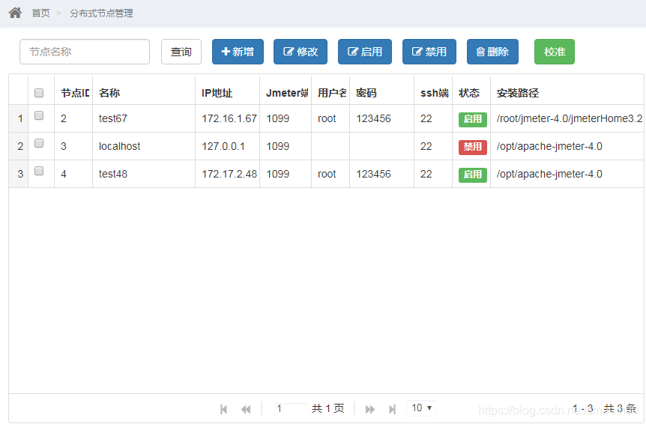Click IP cell 127.0.0.1
This screenshot has height=424, width=646.
(227, 146)
